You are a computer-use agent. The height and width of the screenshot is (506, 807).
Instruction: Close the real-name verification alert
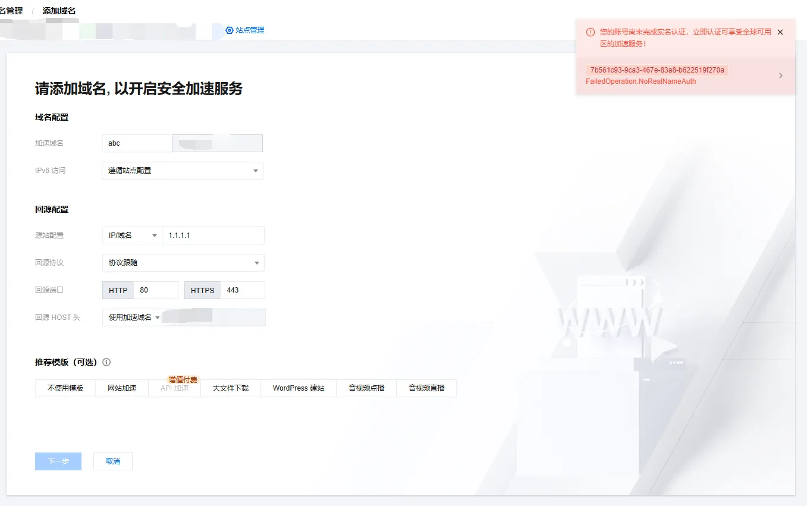[x=780, y=32]
